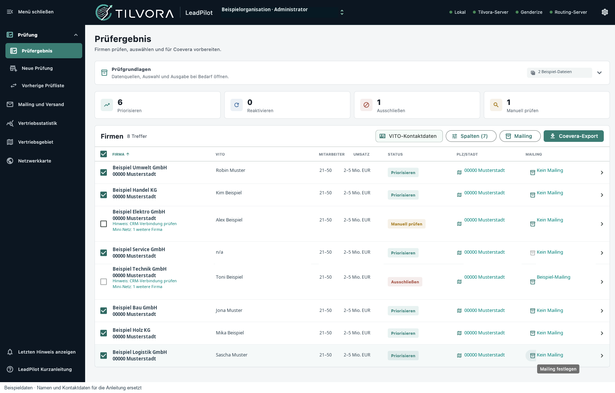The image size is (615, 393).
Task: Open the Beispielorganisation organisation switcher
Action: pos(283,12)
